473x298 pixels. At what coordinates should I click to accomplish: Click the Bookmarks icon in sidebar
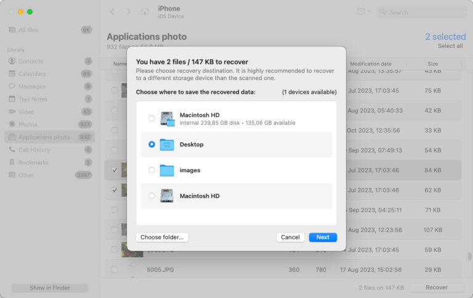pyautogui.click(x=12, y=162)
